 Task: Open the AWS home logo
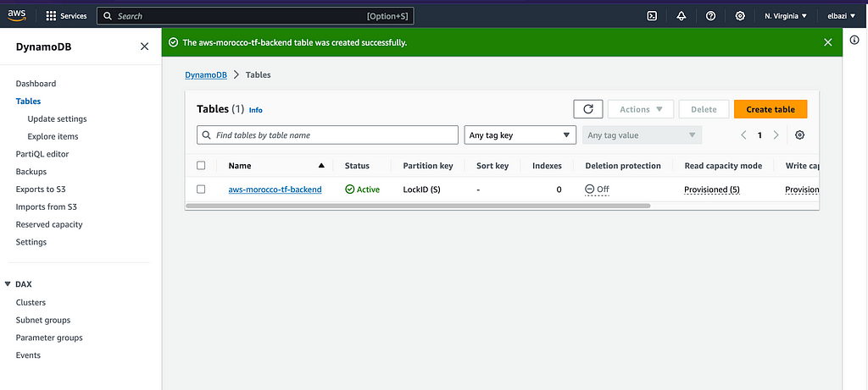[17, 16]
